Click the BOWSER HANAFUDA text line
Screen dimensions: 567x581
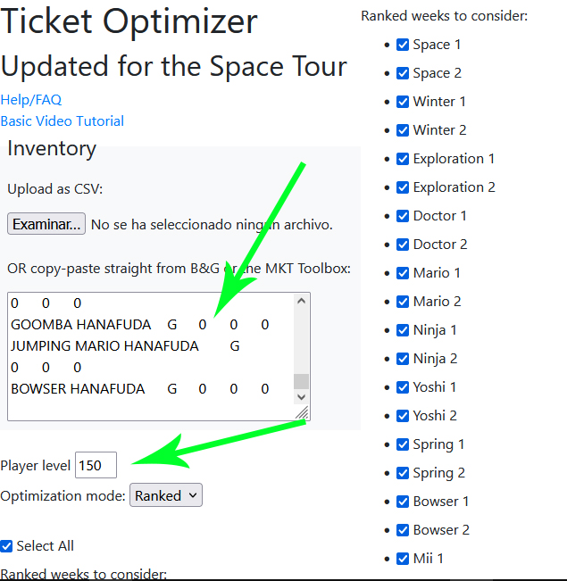click(x=140, y=389)
